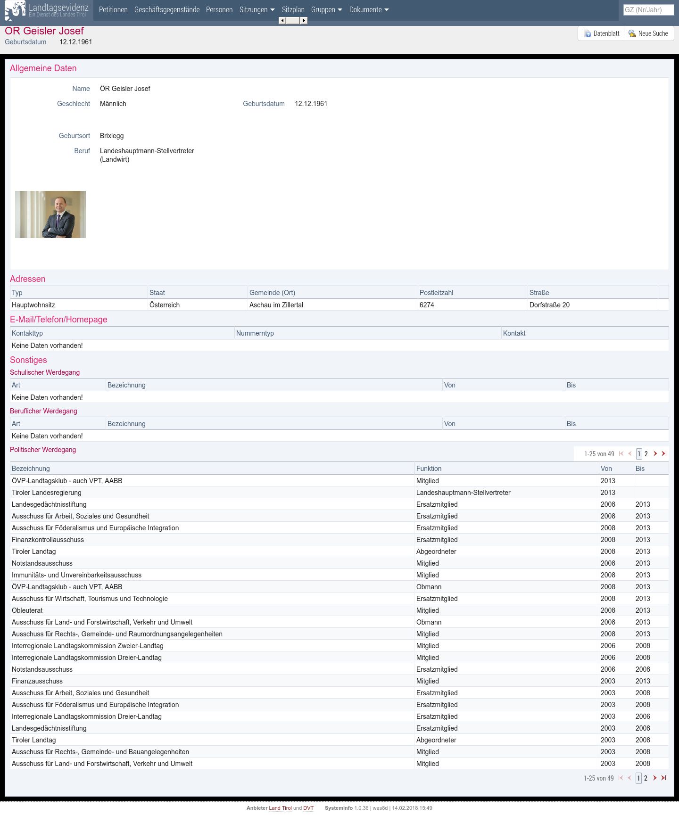Open the Land Tirol footer link
The image size is (679, 815).
pos(280,808)
